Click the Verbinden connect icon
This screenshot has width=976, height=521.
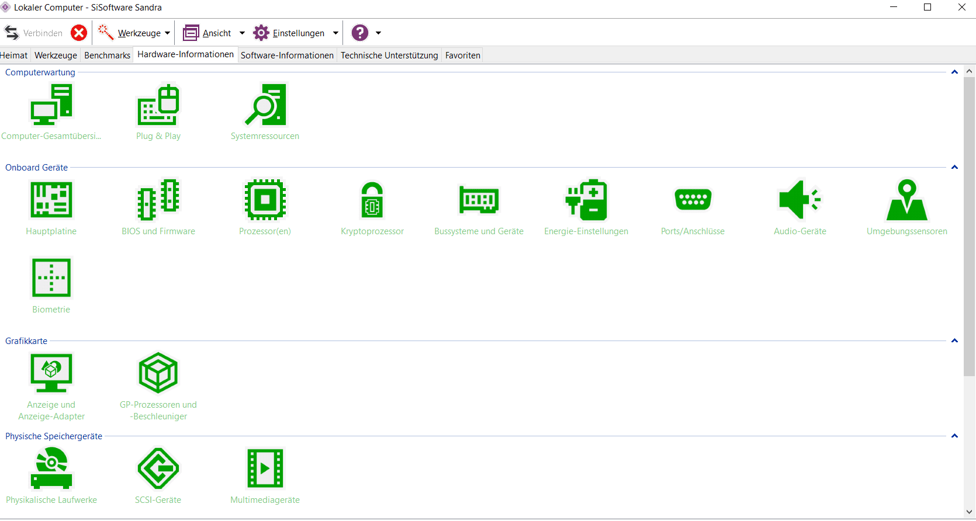tap(12, 33)
